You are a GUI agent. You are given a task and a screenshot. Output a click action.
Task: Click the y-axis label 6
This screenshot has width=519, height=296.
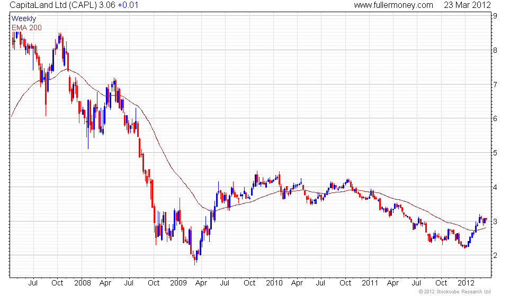pos(495,118)
